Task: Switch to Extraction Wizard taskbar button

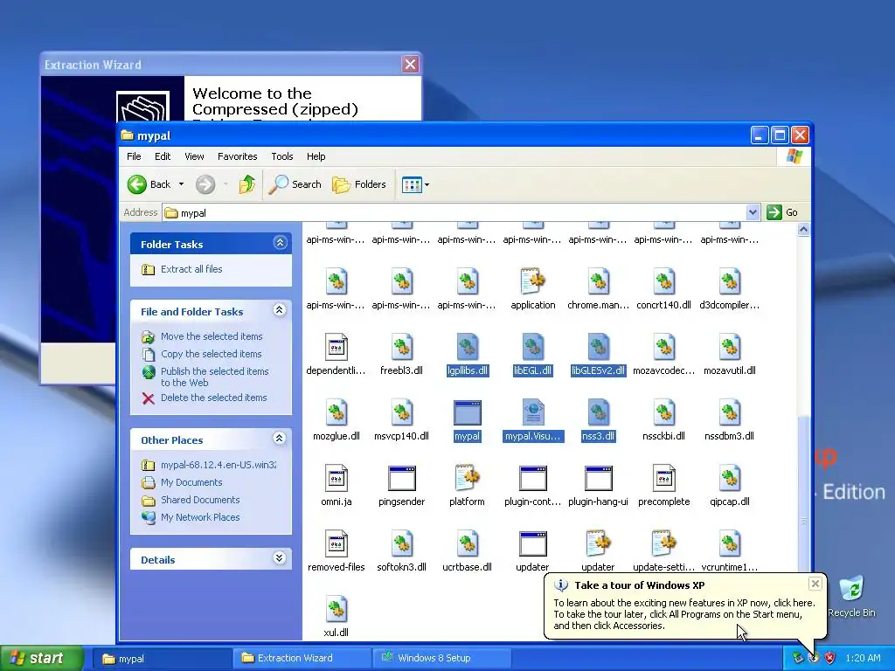Action: (x=301, y=658)
